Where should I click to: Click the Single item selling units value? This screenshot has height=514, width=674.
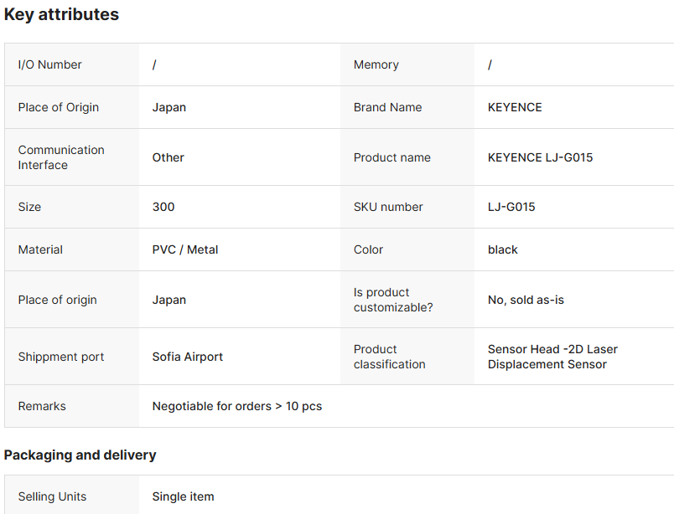pyautogui.click(x=183, y=496)
